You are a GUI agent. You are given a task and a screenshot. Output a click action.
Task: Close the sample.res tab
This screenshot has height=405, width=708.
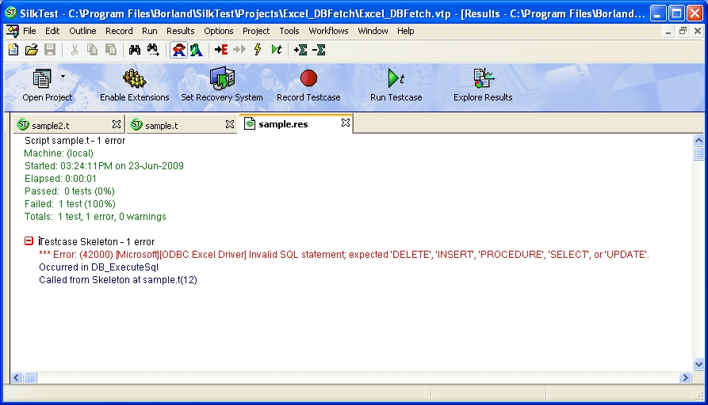(x=346, y=123)
